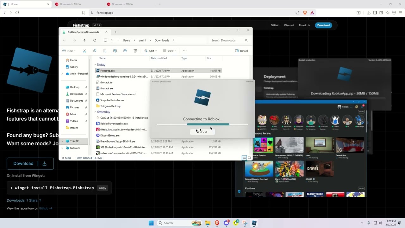
Task: Open Brave Rewards triangle icon
Action: click(312, 13)
